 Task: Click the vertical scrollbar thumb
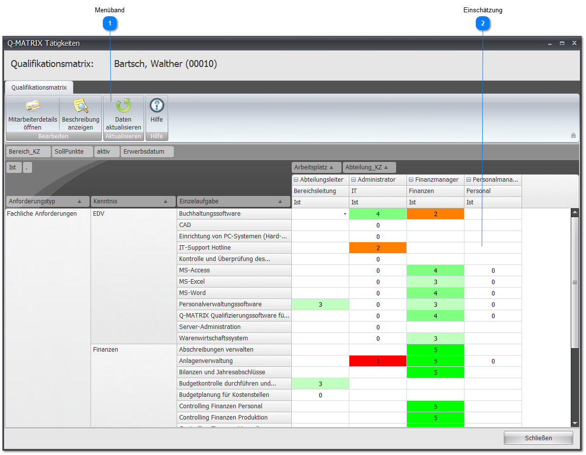point(575,283)
